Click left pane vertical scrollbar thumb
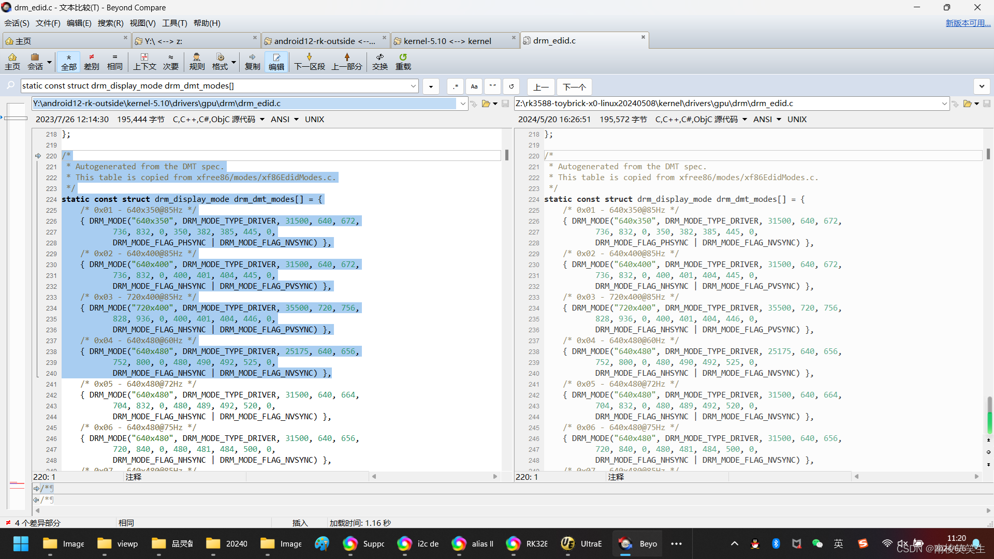The width and height of the screenshot is (994, 559). coord(506,155)
